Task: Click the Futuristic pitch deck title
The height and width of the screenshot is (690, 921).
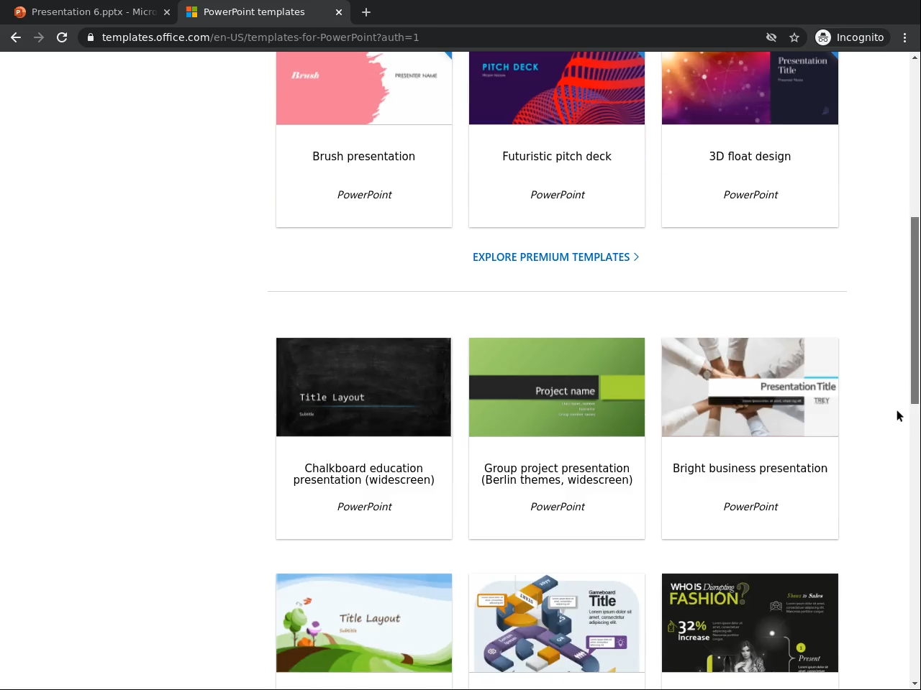Action: pyautogui.click(x=557, y=157)
